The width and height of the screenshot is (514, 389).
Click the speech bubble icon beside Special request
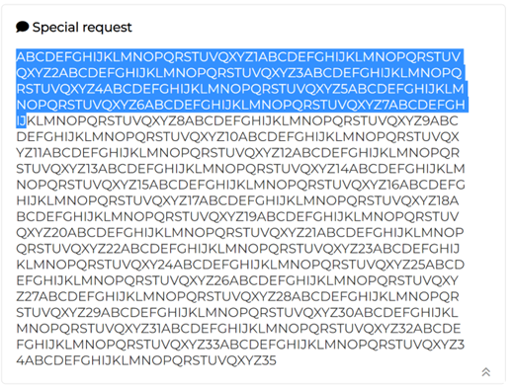[22, 27]
